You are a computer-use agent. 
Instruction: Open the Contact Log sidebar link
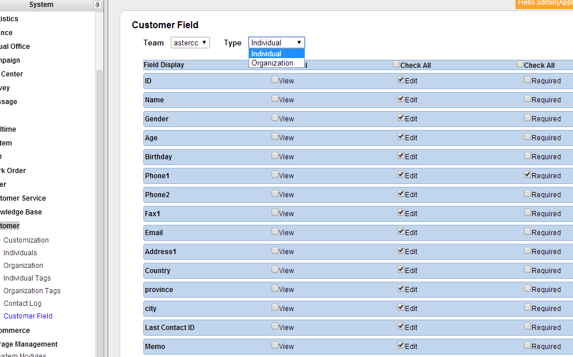[22, 304]
